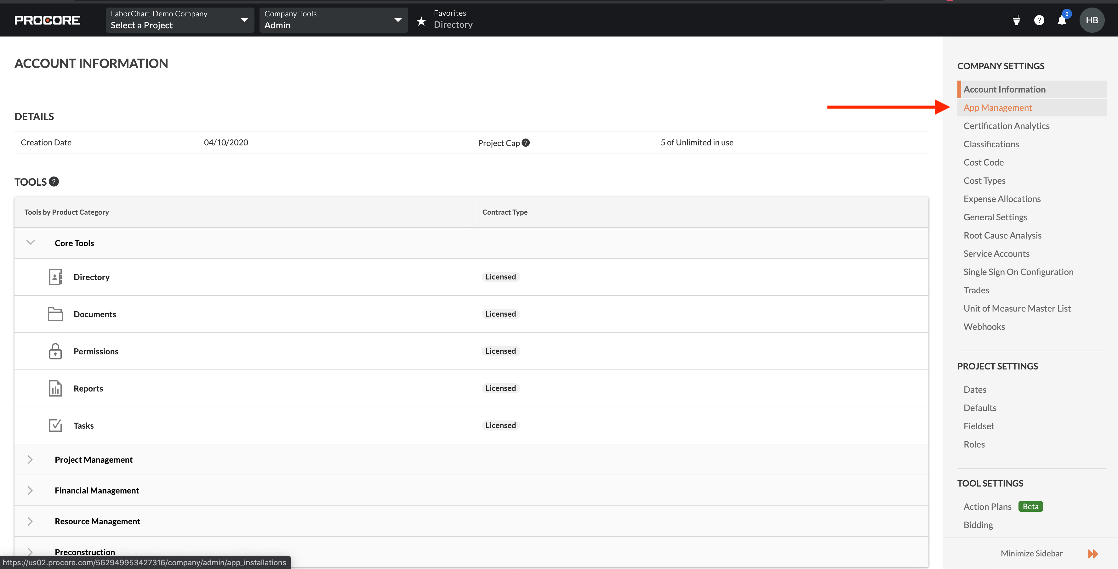Click the HB user avatar
The width and height of the screenshot is (1118, 569).
(1091, 20)
